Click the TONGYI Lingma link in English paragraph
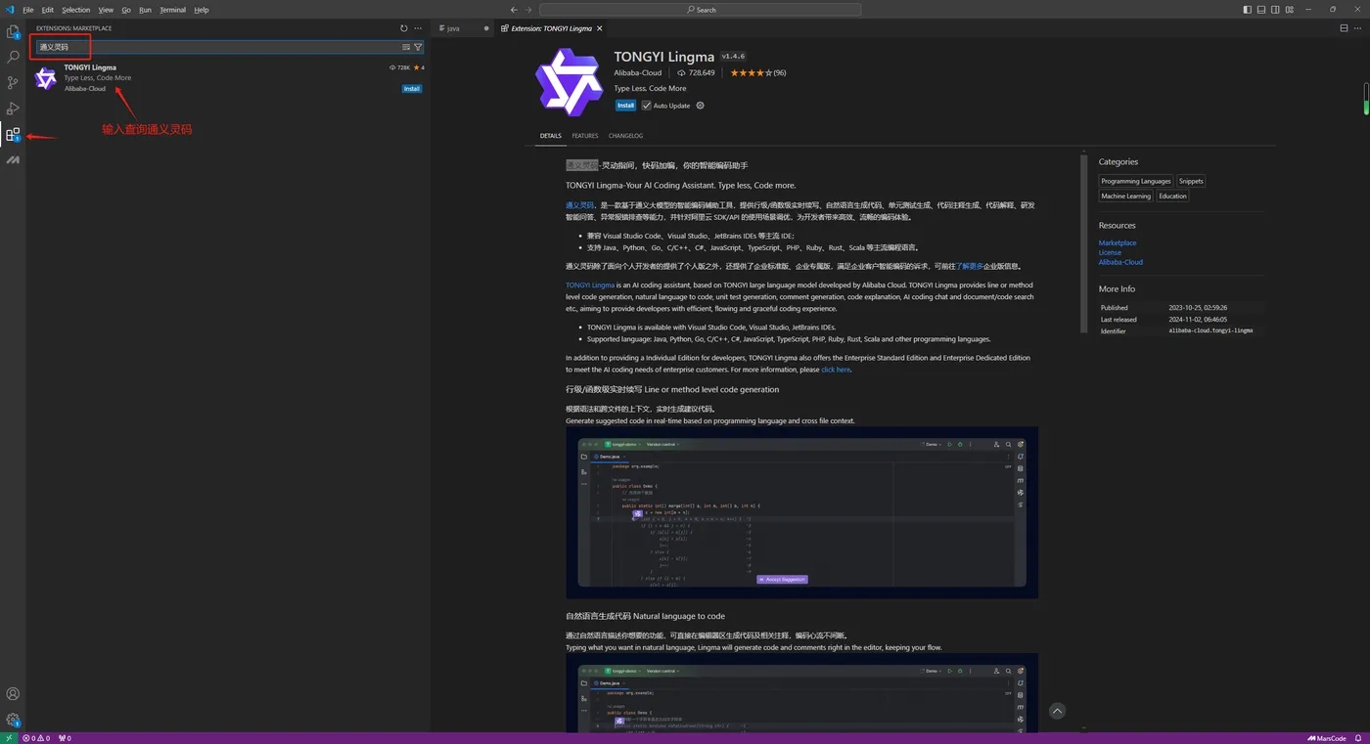The height and width of the screenshot is (744, 1370). (x=590, y=285)
